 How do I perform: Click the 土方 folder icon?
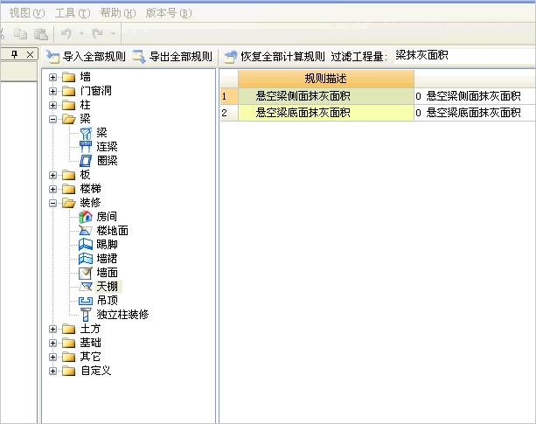pyautogui.click(x=69, y=329)
